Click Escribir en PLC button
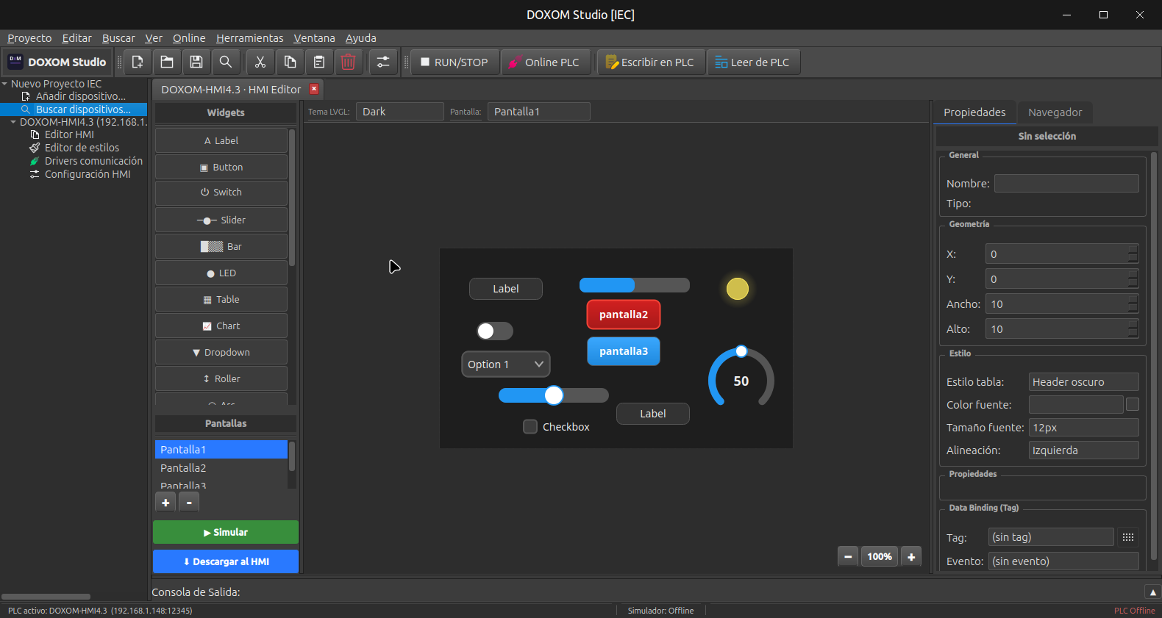Image resolution: width=1162 pixels, height=618 pixels. coord(651,62)
